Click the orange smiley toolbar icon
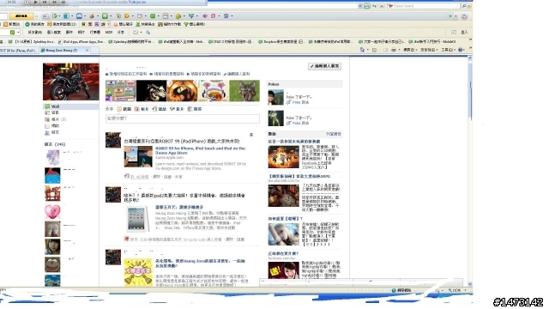 tap(127, 16)
